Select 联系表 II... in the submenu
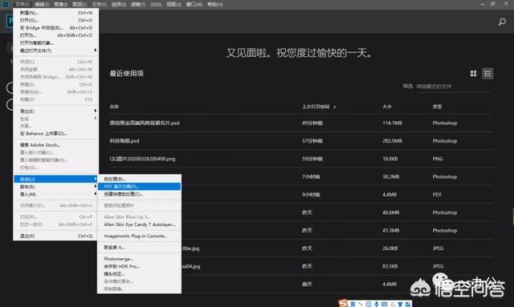514x307 pixels. 139,247
